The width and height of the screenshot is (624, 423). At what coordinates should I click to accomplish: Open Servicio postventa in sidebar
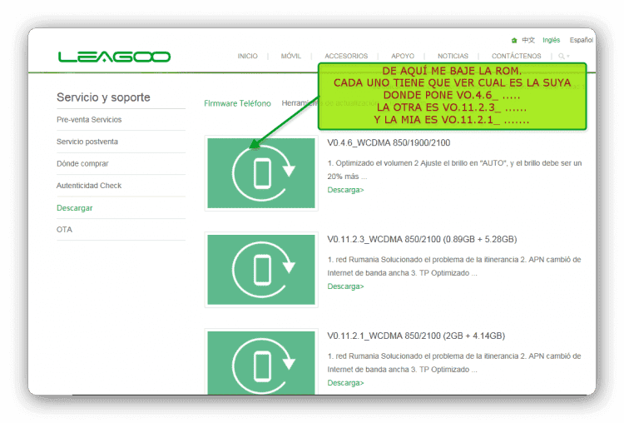[87, 142]
